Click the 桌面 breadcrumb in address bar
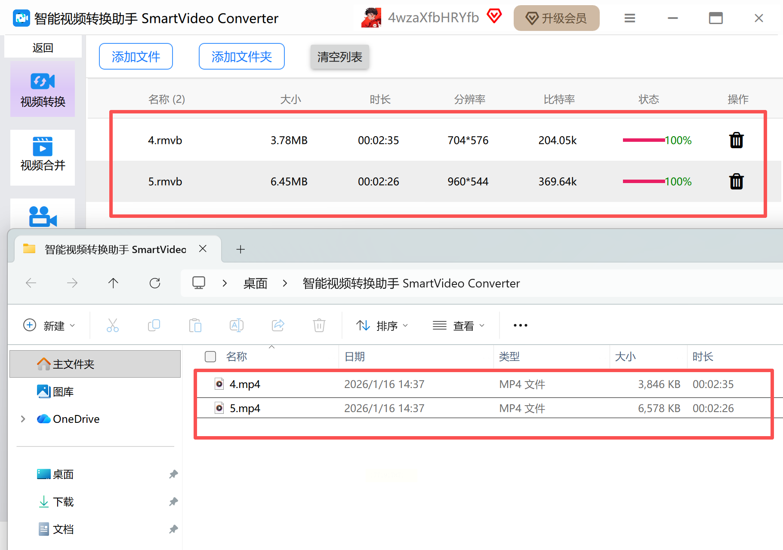The image size is (783, 550). tap(256, 283)
